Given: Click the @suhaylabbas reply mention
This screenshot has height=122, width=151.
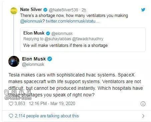Looking at the screenshot, I should (58, 39).
